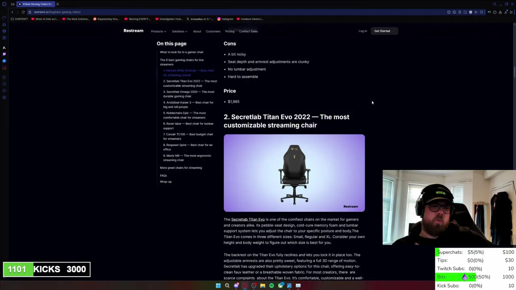Jump to FAQs in contents

point(163,176)
